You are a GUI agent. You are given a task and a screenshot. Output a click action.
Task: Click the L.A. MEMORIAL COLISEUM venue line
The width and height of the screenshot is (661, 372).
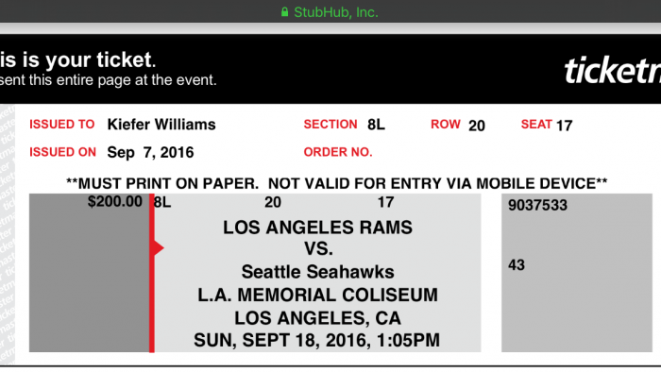click(318, 295)
